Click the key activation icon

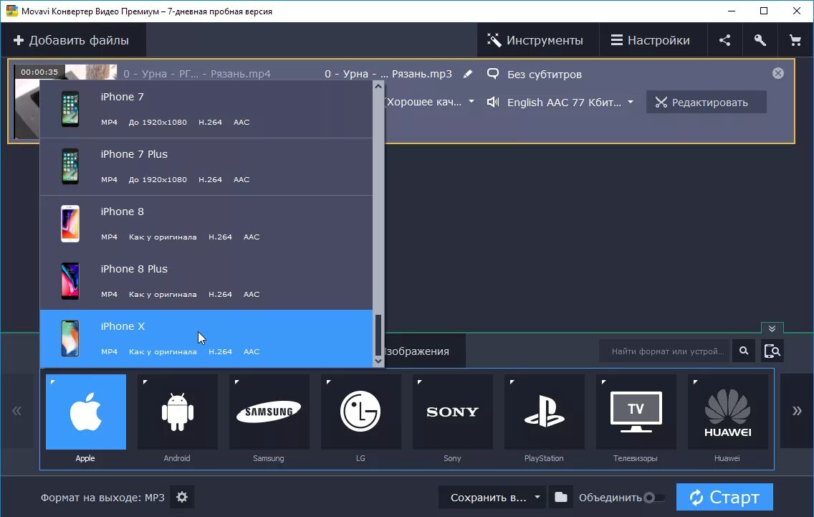760,40
